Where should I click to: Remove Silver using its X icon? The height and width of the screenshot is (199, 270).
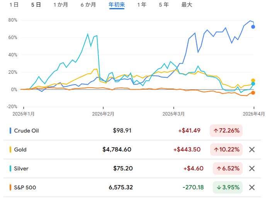(x=252, y=168)
